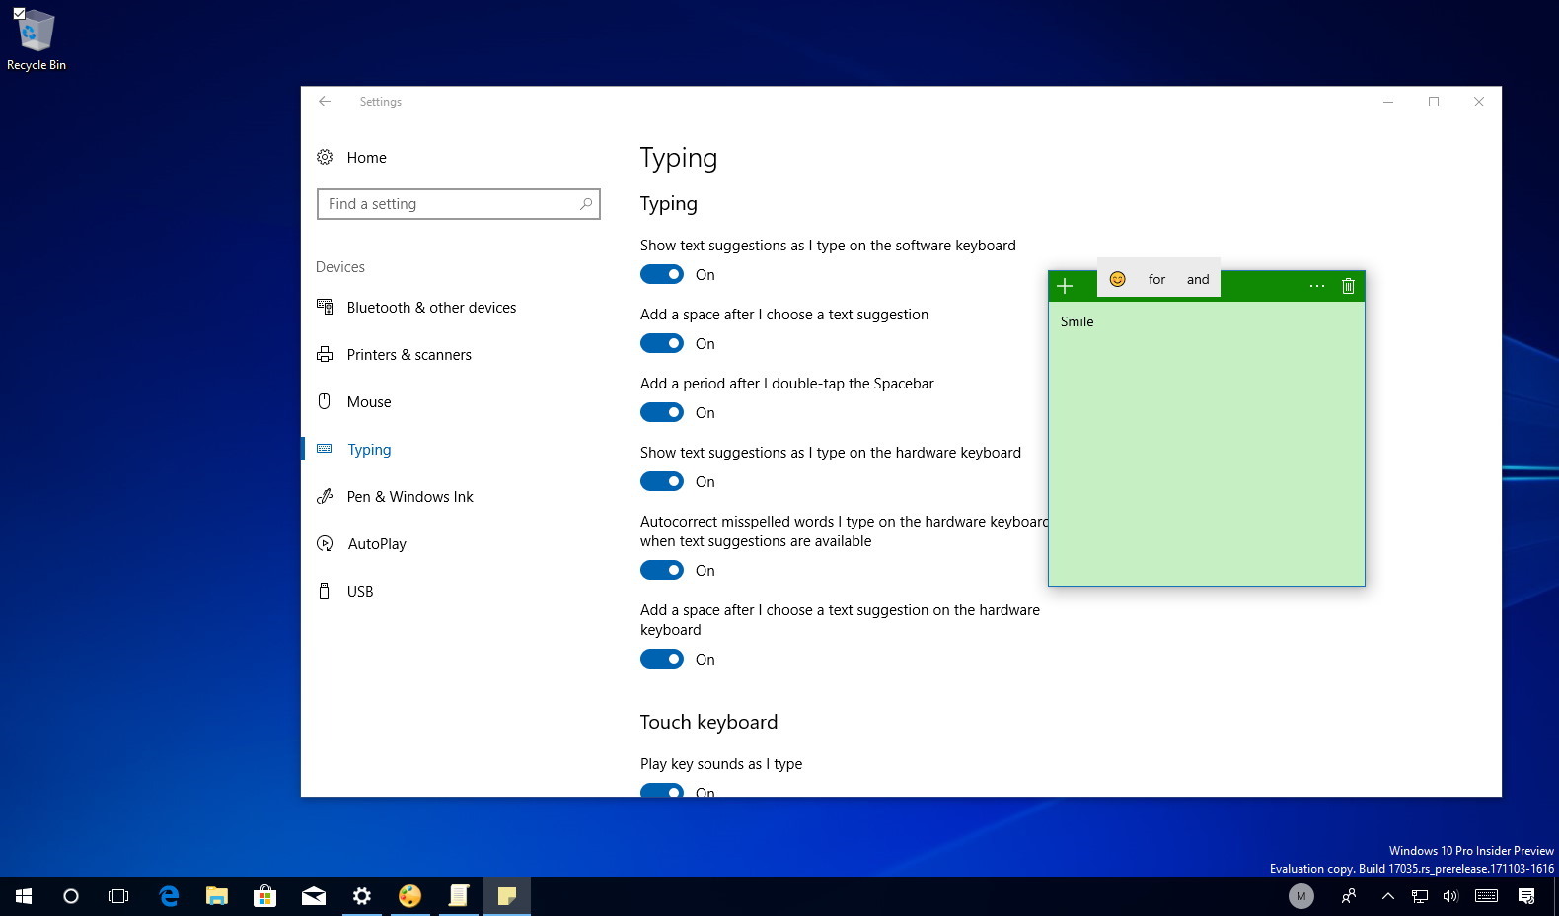Viewport: 1559px width, 916px height.
Task: Click the Find a setting search box
Action: (458, 204)
